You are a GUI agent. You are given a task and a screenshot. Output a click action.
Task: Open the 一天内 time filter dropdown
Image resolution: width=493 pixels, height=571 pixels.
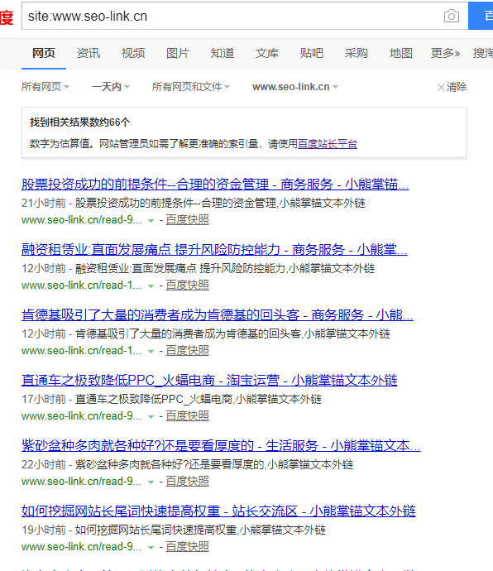(x=111, y=87)
